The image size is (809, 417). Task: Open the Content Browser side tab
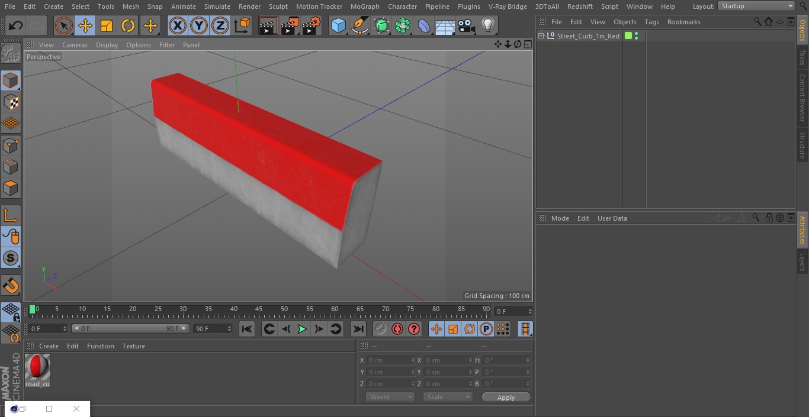802,98
